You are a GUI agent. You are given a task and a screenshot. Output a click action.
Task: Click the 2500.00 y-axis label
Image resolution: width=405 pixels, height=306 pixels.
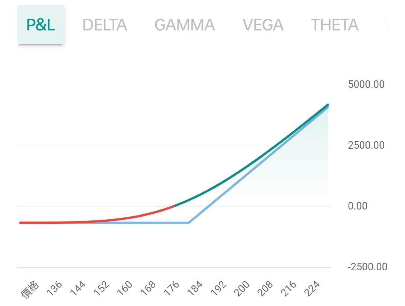click(x=366, y=145)
